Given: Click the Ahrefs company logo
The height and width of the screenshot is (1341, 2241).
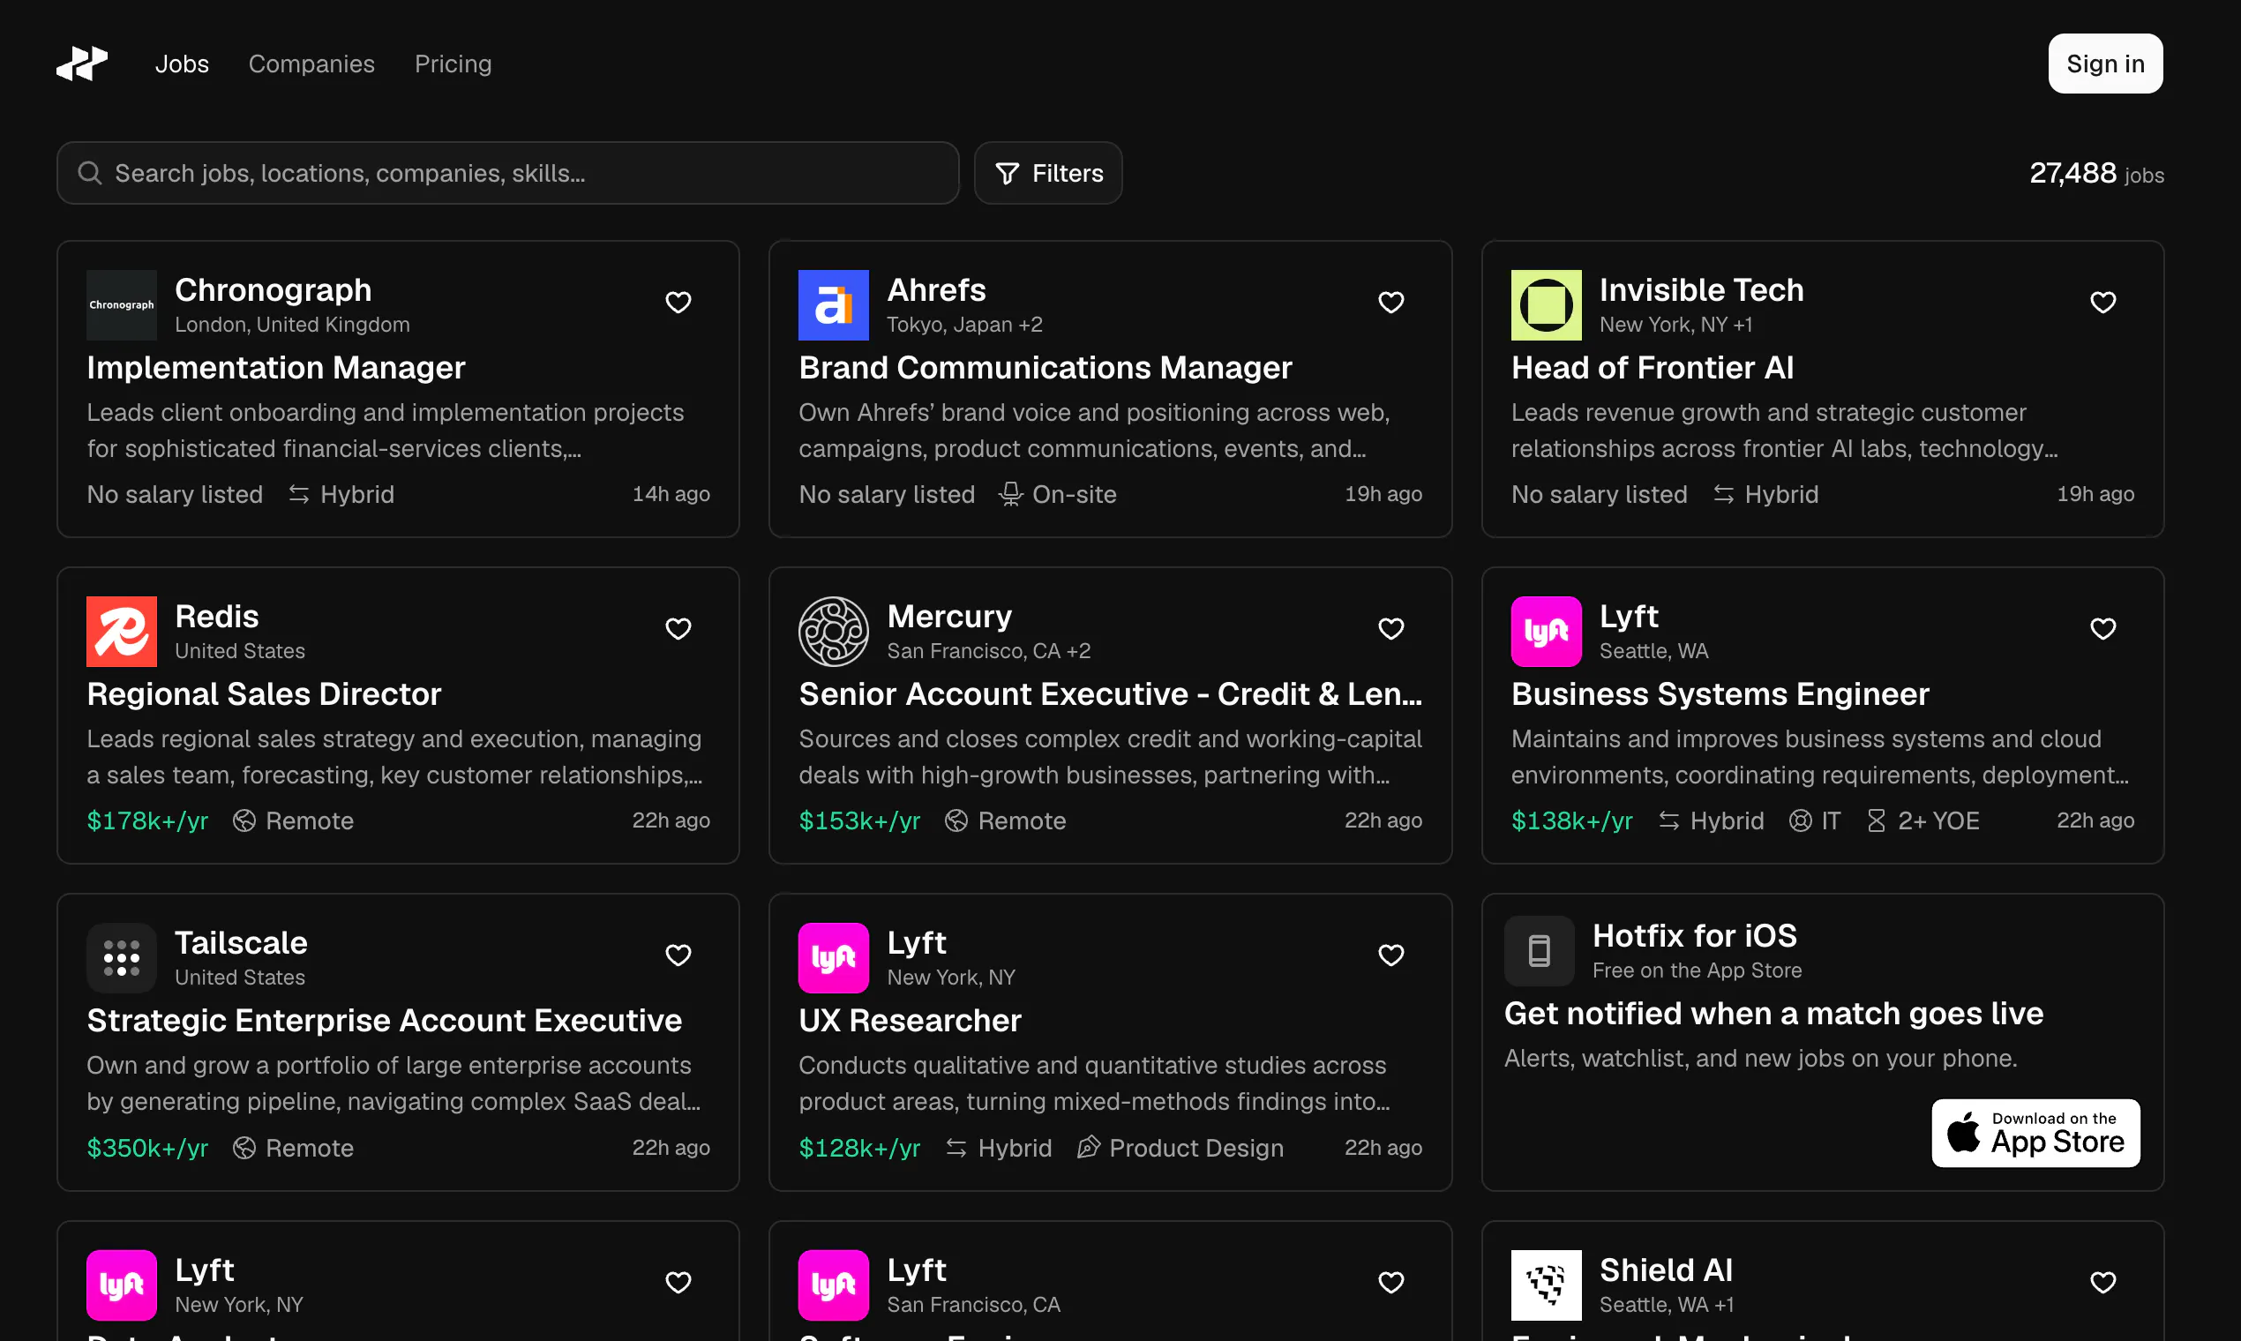Looking at the screenshot, I should coord(833,305).
